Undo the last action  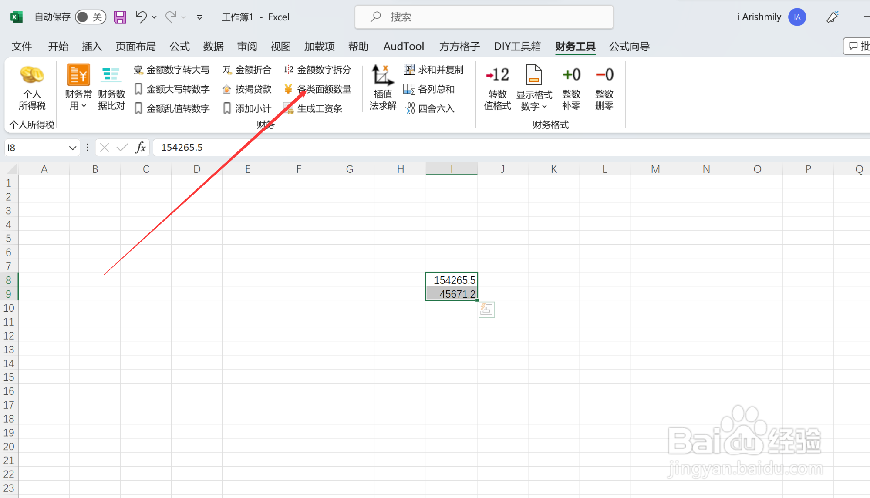click(x=141, y=17)
